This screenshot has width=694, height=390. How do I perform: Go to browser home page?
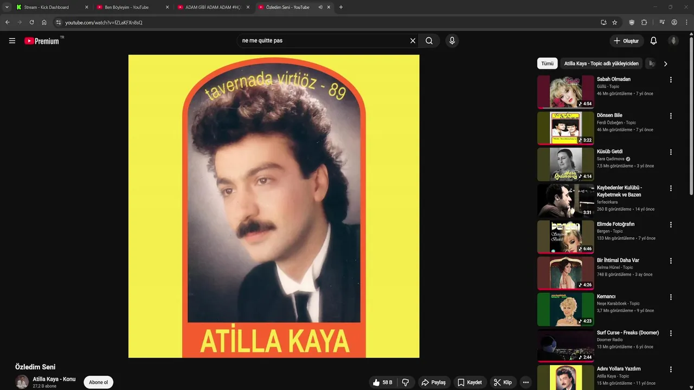44,22
